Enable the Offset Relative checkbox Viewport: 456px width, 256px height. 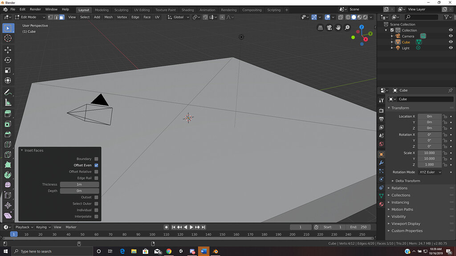97,172
